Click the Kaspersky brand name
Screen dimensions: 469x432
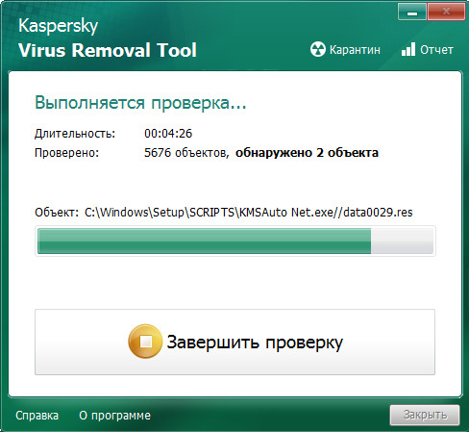click(58, 26)
